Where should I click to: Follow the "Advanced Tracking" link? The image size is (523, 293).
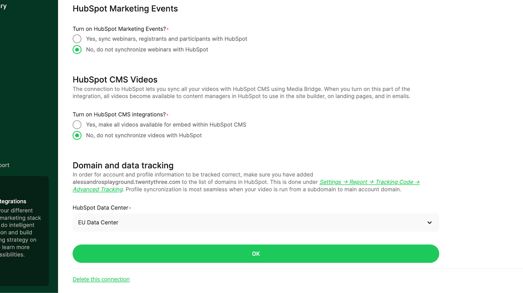pyautogui.click(x=98, y=189)
